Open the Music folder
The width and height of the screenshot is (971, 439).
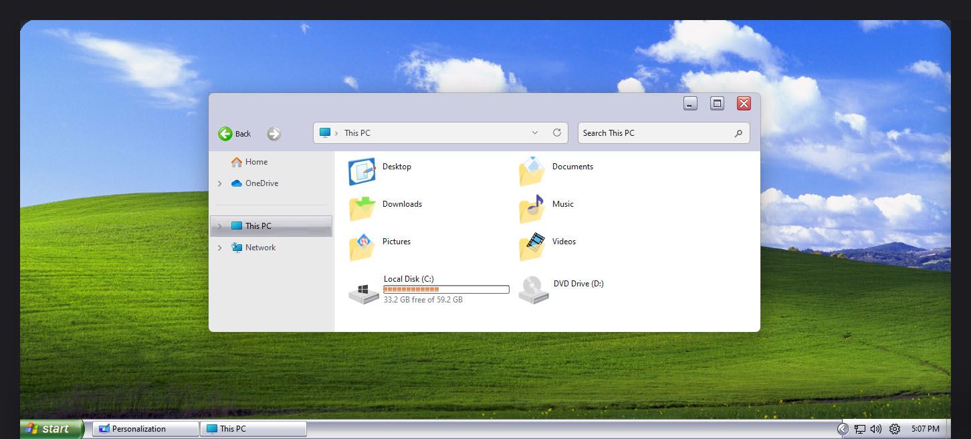562,204
